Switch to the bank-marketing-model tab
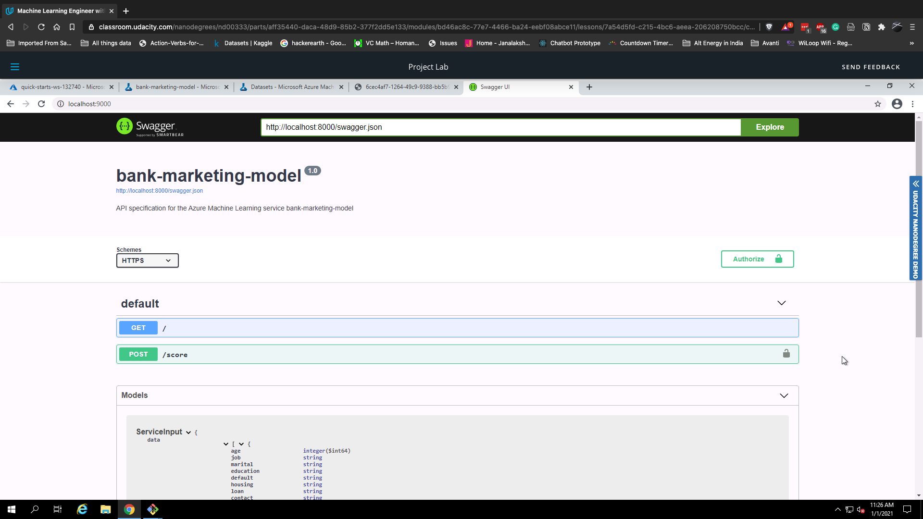 [176, 87]
